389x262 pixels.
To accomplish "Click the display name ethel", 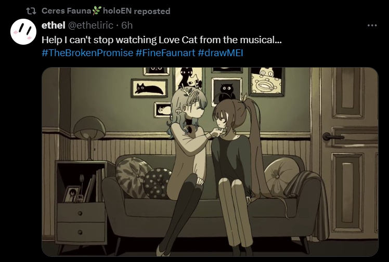I will [x=54, y=25].
